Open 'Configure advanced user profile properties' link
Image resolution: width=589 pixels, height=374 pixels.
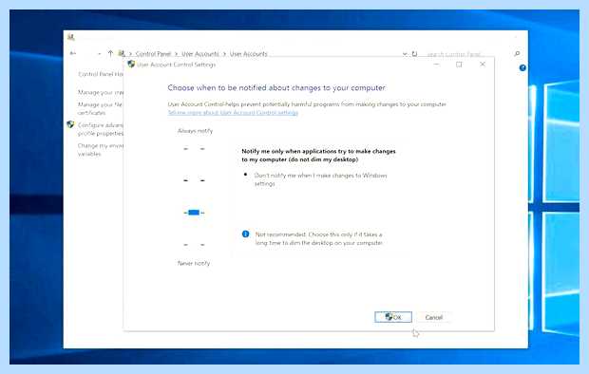coord(100,129)
